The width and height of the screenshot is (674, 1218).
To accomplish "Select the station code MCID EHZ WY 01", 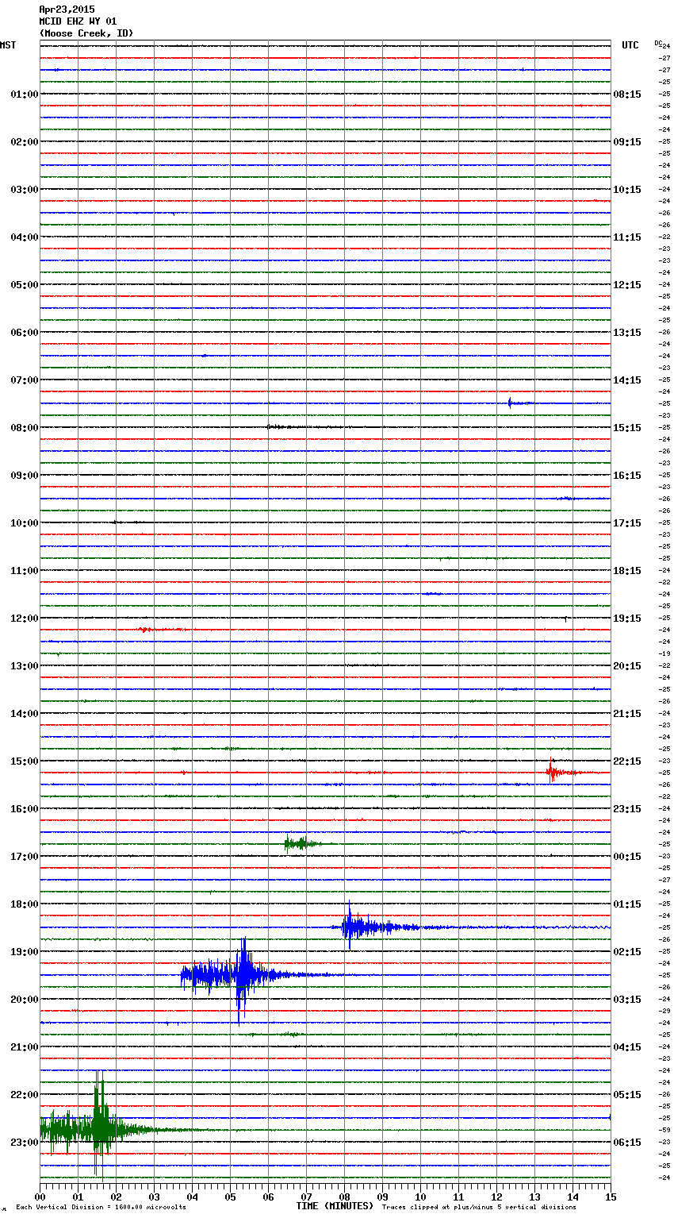I will click(x=78, y=21).
